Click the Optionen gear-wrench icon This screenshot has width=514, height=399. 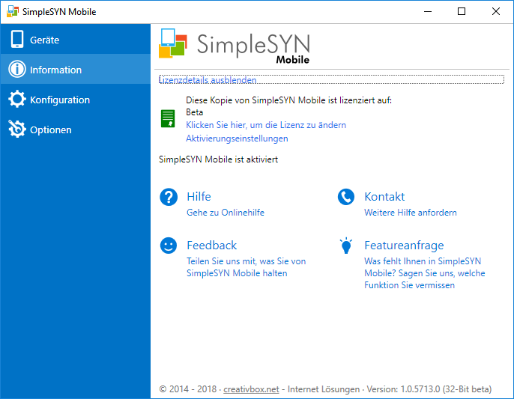coord(16,130)
